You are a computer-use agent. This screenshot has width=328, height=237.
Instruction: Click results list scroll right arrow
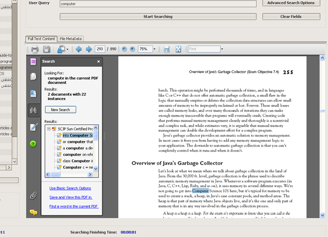(90, 175)
